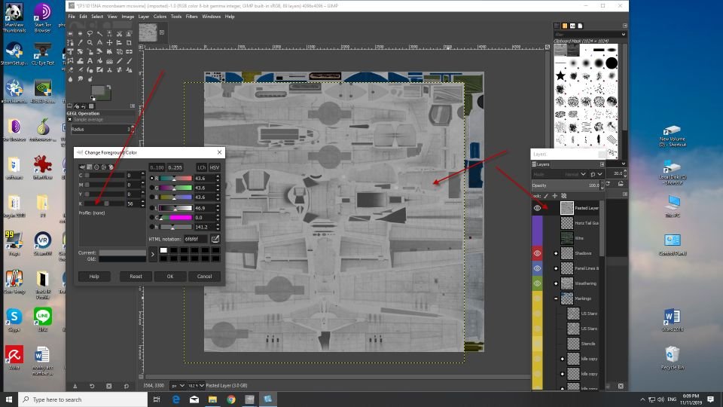This screenshot has height=407, width=723.
Task: Select the Dodge/Burn tool
Action: click(90, 79)
